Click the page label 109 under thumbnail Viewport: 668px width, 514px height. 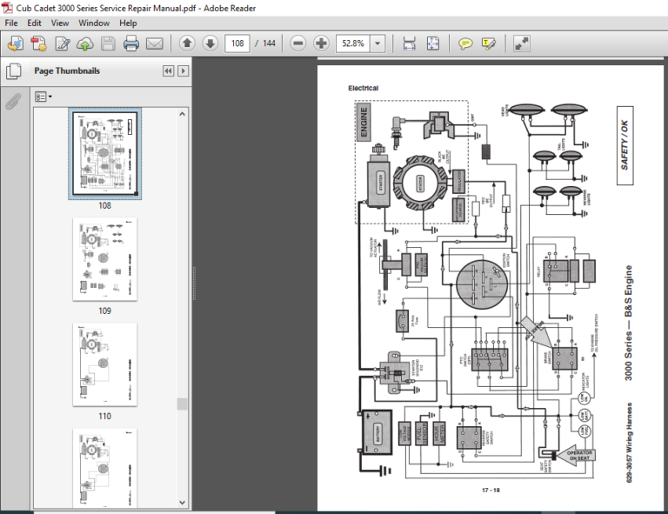(104, 310)
